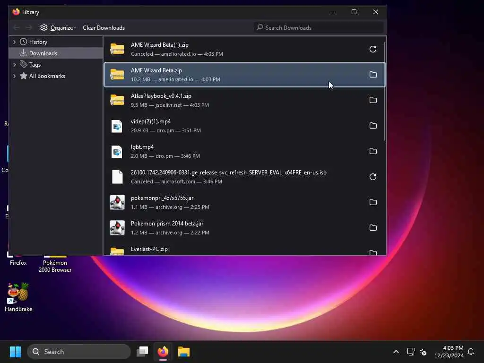This screenshot has height=363, width=484.
Task: Click the taskbar Search box
Action: [79, 352]
